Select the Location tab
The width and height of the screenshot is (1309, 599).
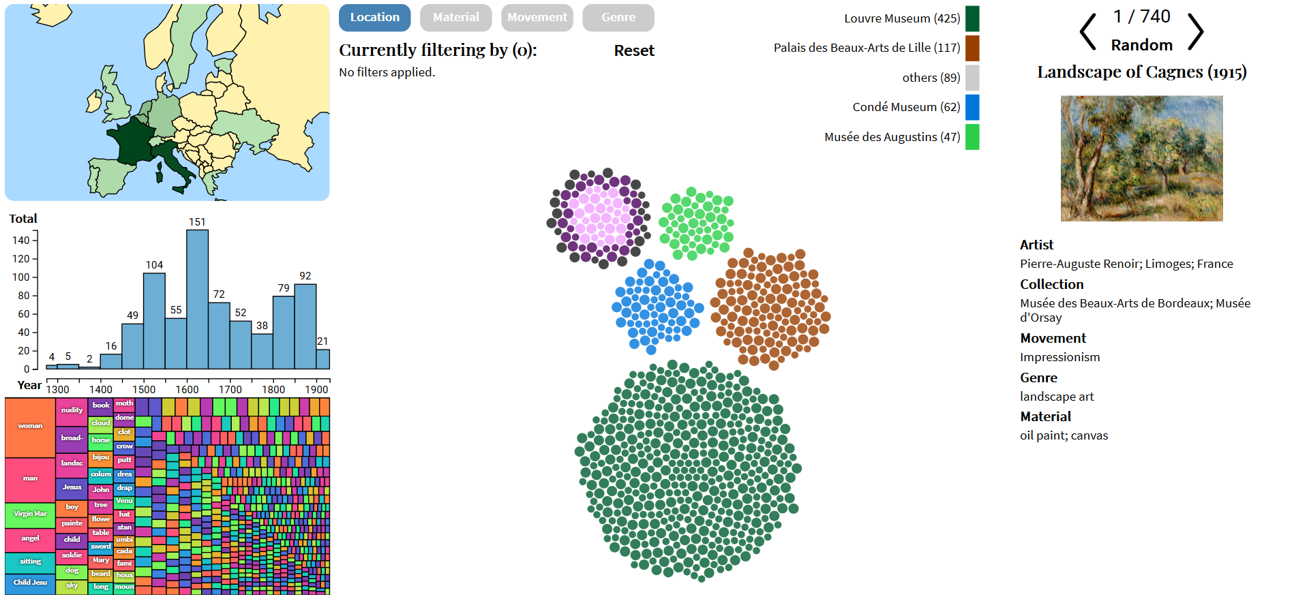click(374, 18)
